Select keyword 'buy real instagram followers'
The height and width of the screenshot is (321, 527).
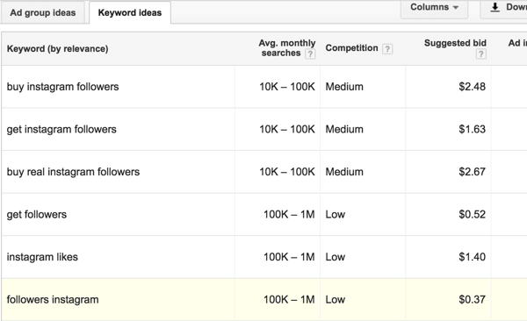73,172
